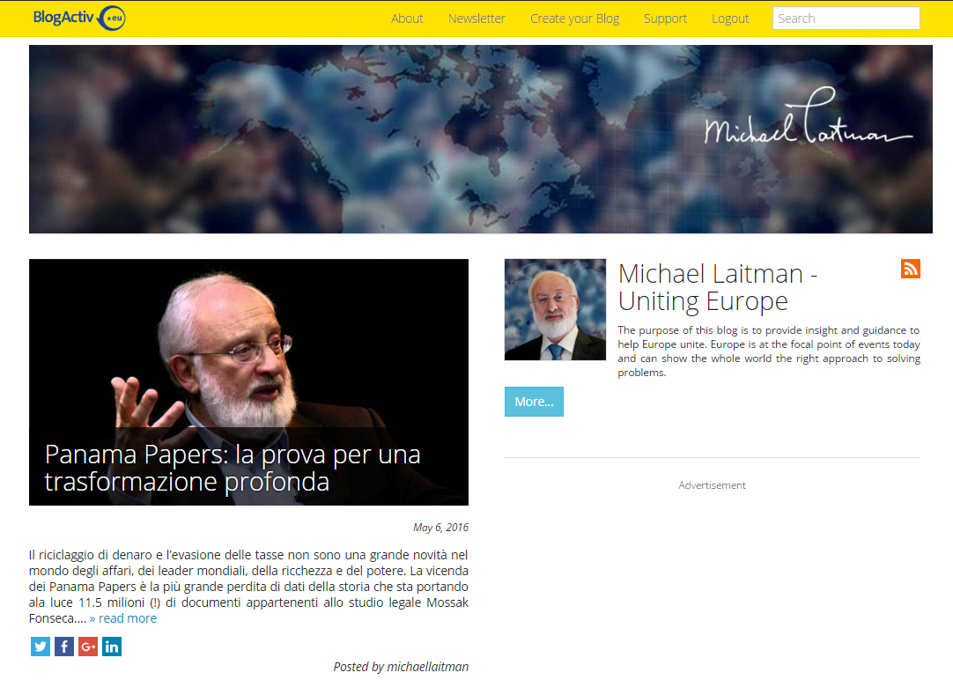Open the michaellaitman author link

click(427, 667)
